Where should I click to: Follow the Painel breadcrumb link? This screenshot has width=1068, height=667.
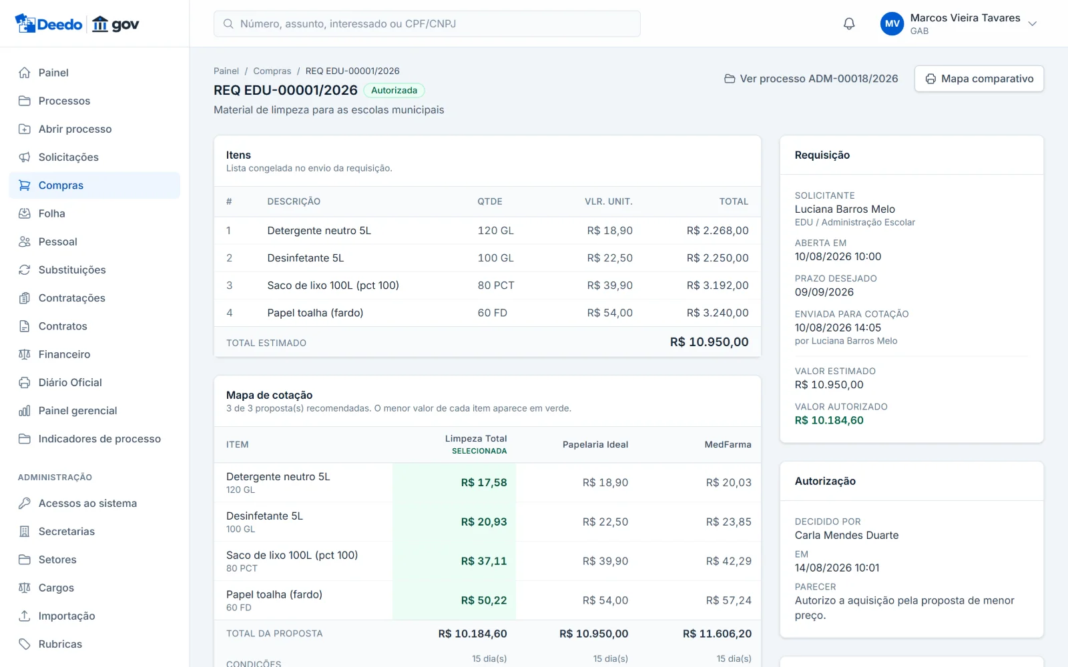click(x=226, y=71)
